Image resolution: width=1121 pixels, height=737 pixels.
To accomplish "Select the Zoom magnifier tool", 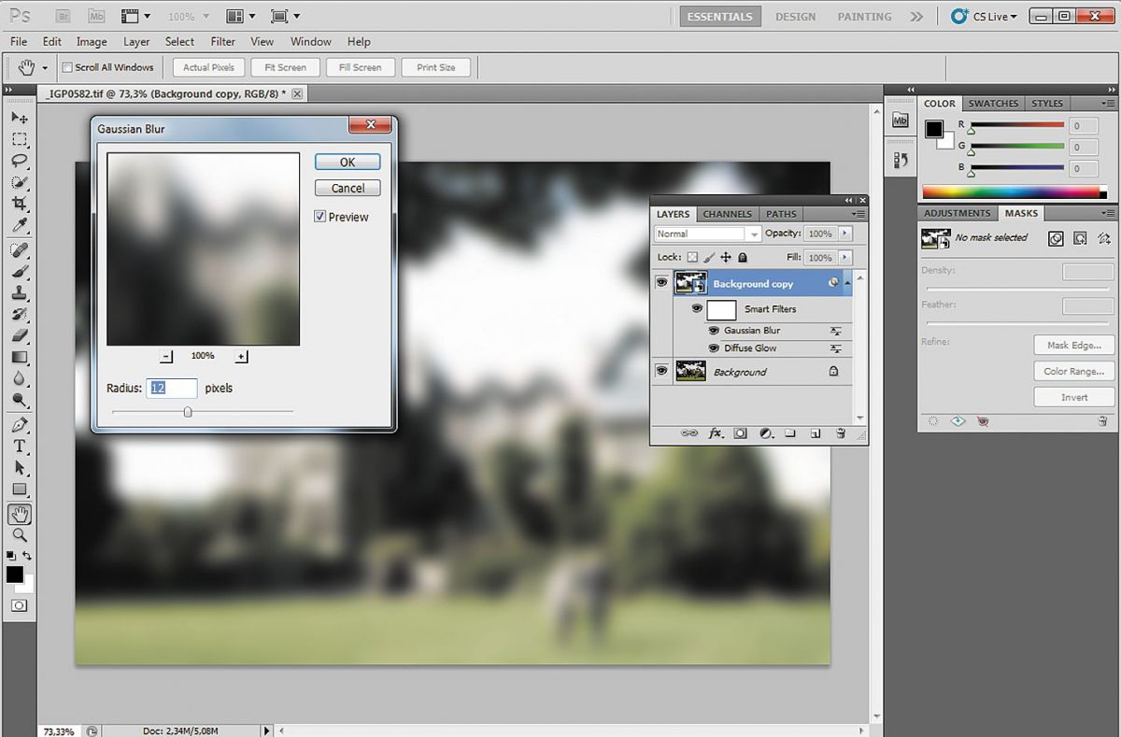I will point(19,535).
